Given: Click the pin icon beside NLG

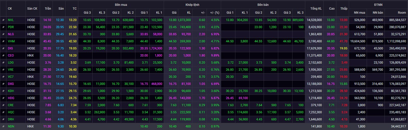Looking at the screenshot, I should coord(3,34).
